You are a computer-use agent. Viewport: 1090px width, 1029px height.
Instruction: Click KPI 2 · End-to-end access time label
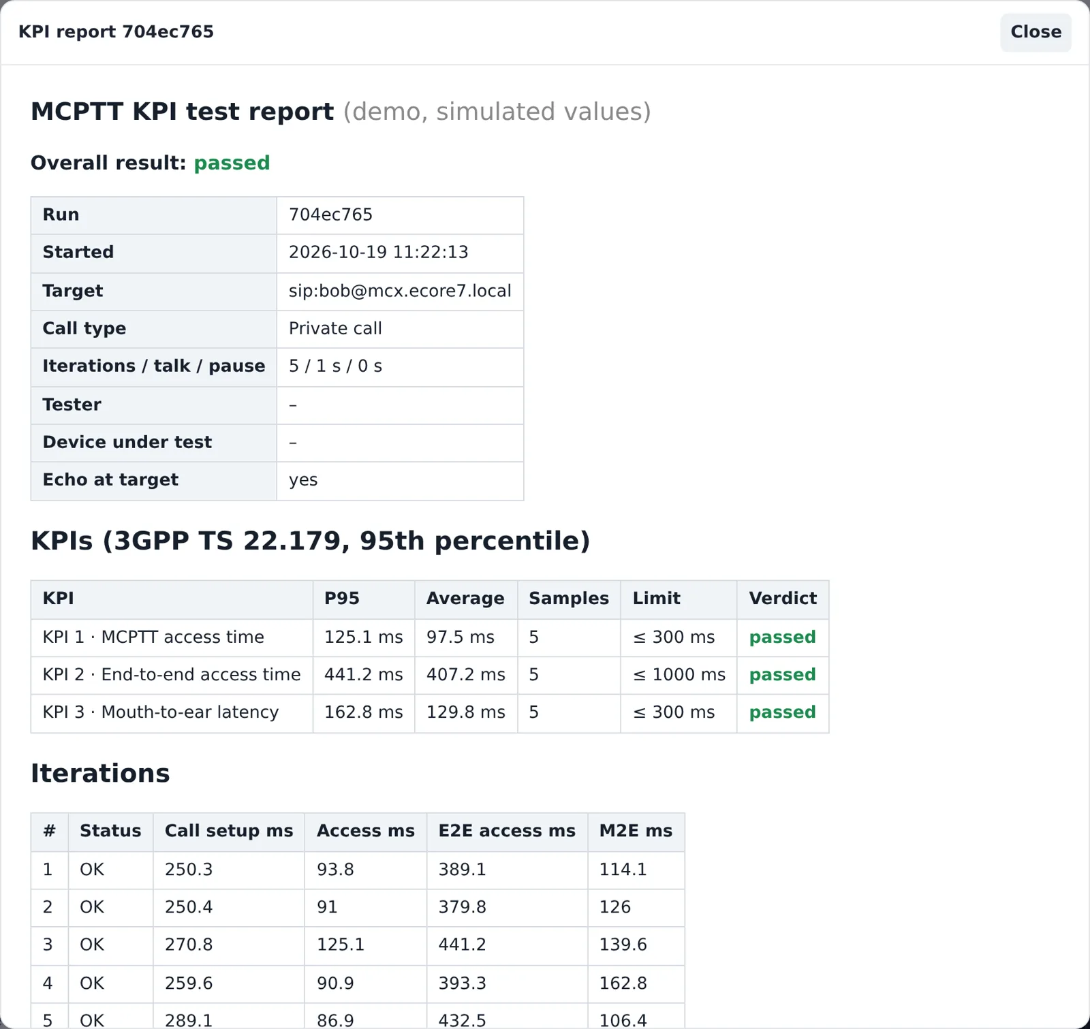coord(172,675)
